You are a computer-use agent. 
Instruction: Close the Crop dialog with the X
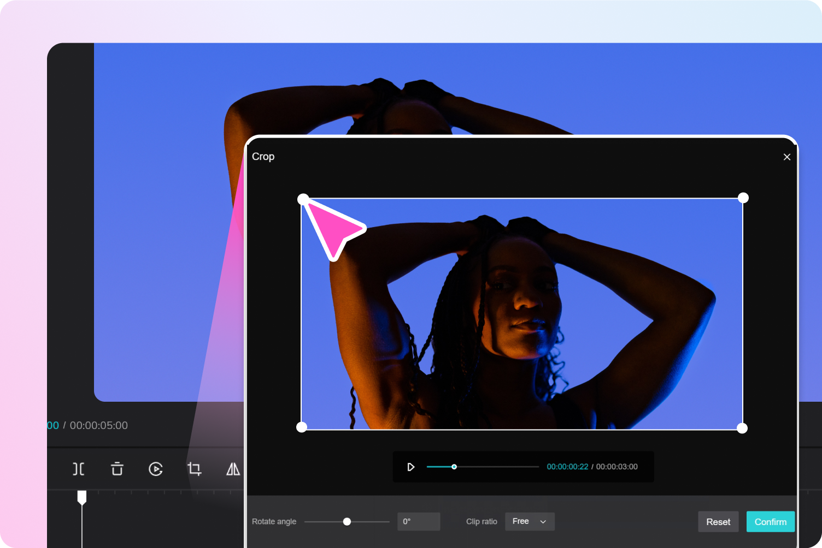pyautogui.click(x=787, y=157)
